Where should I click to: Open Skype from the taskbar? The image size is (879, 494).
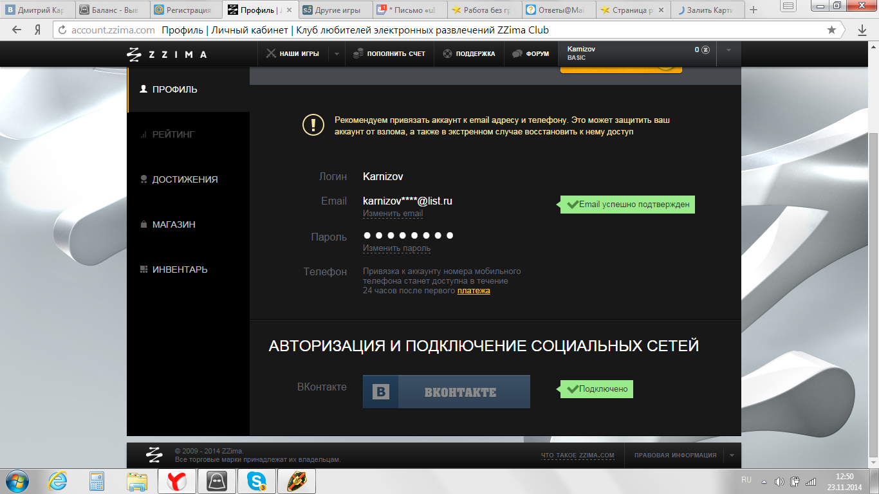click(x=257, y=481)
